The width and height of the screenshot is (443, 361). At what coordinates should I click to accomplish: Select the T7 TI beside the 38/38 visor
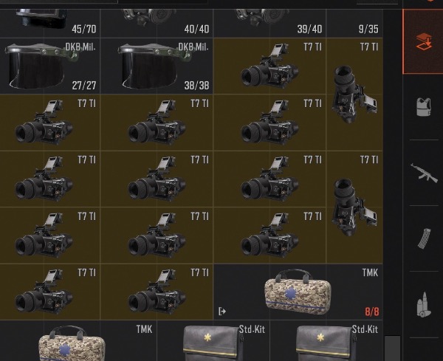tap(269, 66)
